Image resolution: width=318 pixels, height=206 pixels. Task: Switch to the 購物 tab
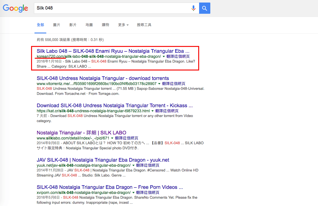pos(105,25)
